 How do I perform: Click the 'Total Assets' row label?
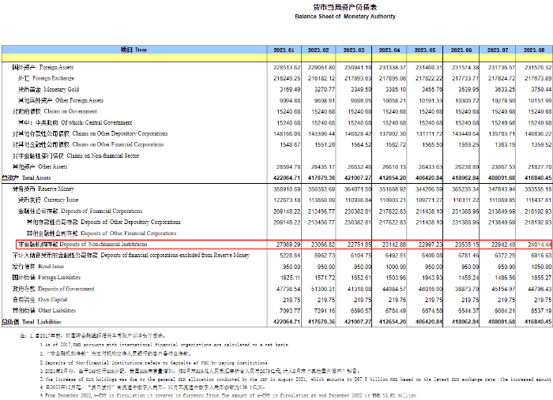pyautogui.click(x=36, y=178)
